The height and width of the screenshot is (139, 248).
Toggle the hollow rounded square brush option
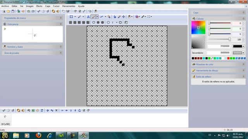tap(94, 22)
